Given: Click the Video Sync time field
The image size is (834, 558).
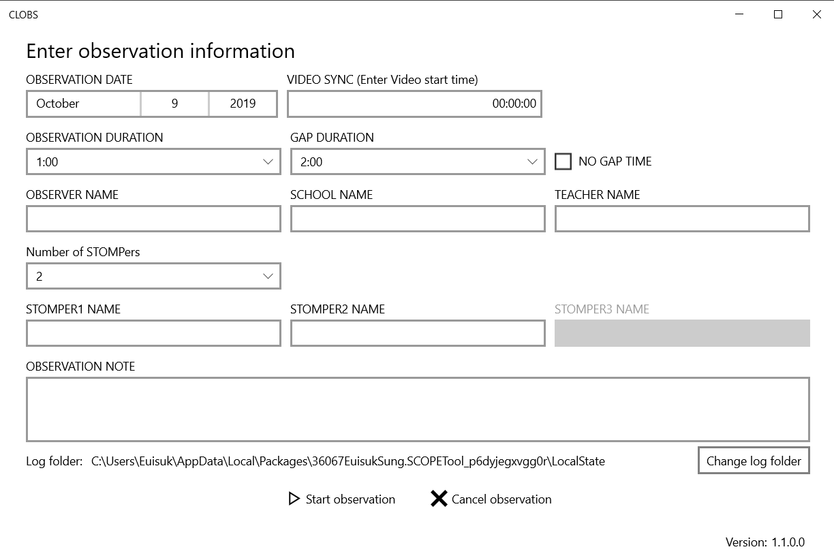Looking at the screenshot, I should (414, 104).
